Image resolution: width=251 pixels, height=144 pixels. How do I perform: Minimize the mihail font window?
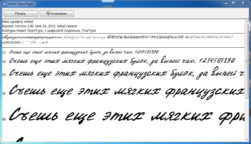pos(226,3)
